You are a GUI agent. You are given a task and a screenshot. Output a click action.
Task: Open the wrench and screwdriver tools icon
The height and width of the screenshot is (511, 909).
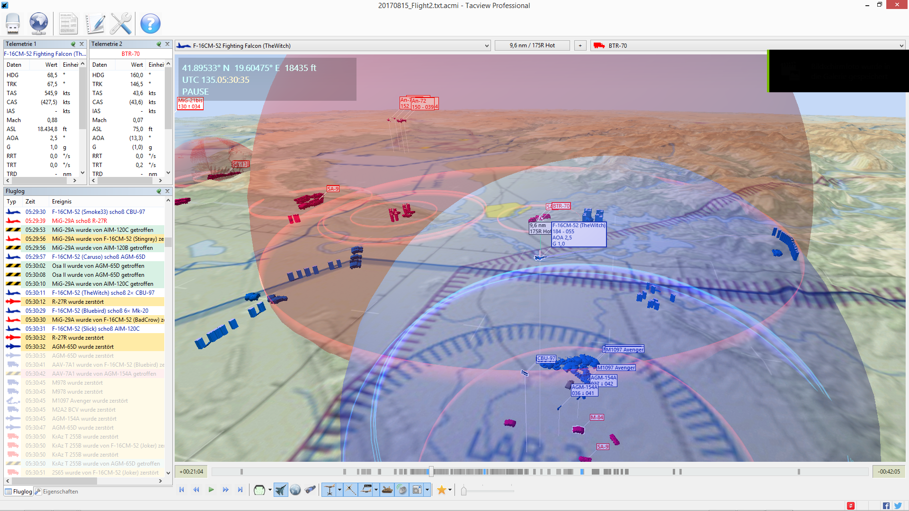pos(121,24)
